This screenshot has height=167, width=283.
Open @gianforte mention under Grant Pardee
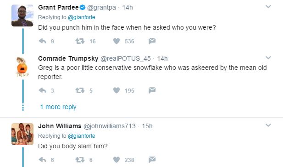(81, 17)
